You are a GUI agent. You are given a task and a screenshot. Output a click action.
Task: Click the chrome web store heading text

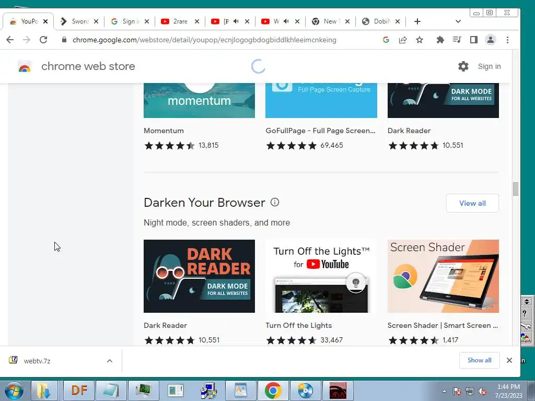pos(88,66)
